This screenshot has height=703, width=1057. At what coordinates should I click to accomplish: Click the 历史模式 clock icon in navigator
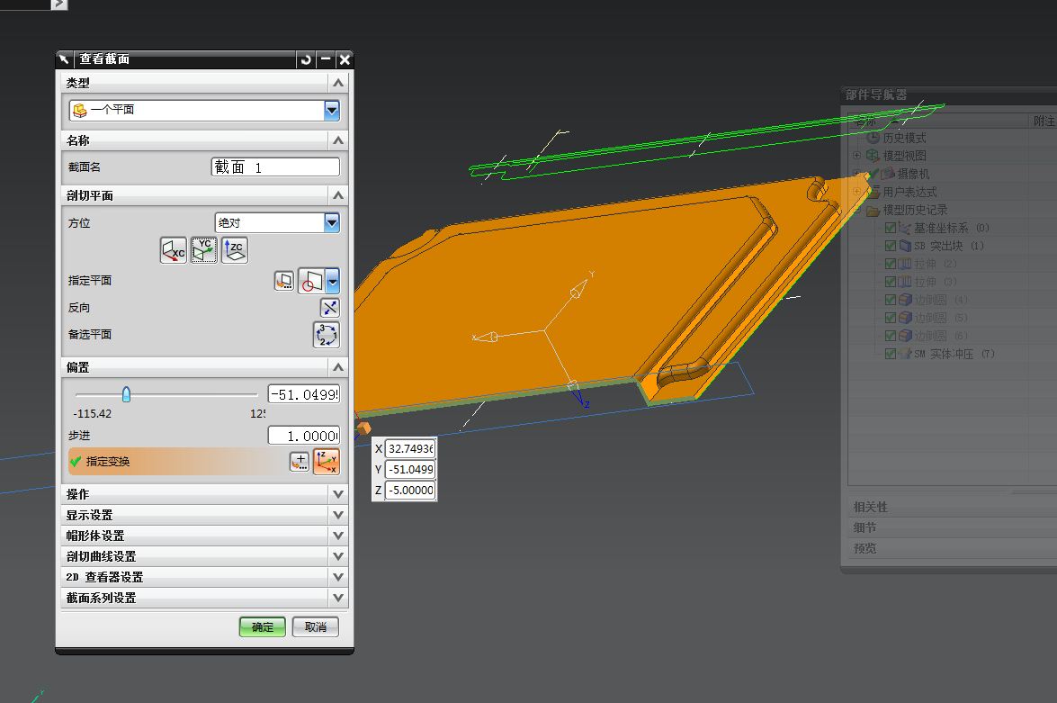(x=873, y=138)
